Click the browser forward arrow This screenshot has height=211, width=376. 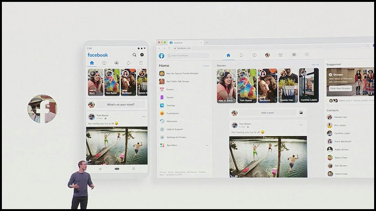[164, 48]
